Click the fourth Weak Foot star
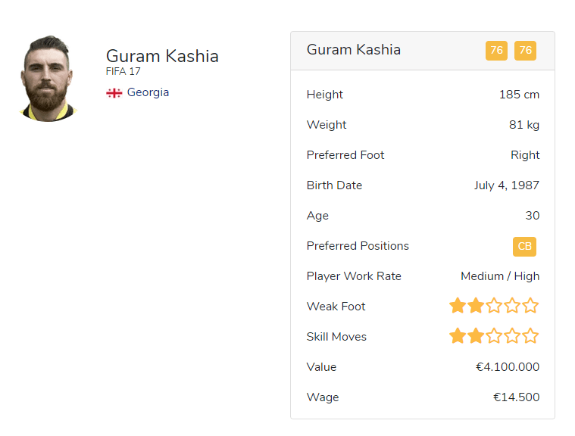The width and height of the screenshot is (575, 436). click(512, 306)
